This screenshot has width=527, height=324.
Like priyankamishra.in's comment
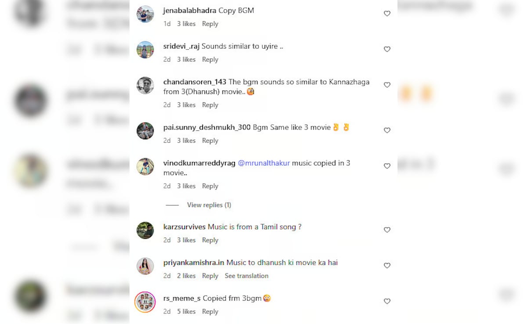387,266
